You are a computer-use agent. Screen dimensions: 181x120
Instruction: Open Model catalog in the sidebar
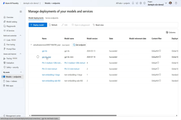pyautogui.click(x=11, y=22)
